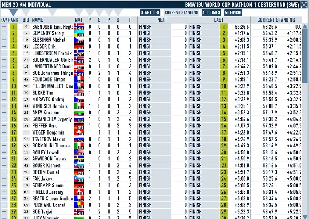Screen dimensions: 309x219
Task: Add SEMENOV Serhiy to favorites
Action: [x=4, y=33]
